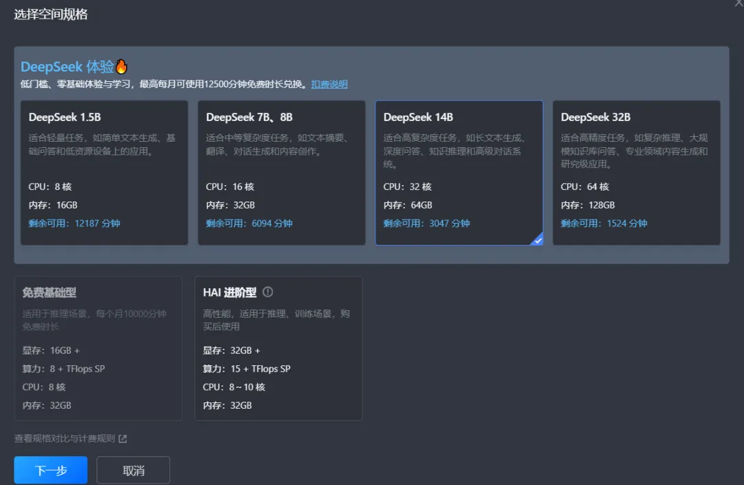
Task: Click the fire icon next to DeepSeek 体验
Action: tap(121, 66)
